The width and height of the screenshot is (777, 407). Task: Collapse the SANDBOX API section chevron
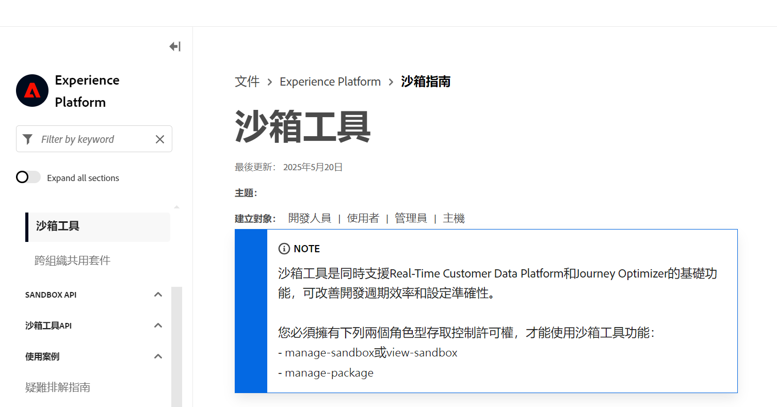pyautogui.click(x=158, y=295)
